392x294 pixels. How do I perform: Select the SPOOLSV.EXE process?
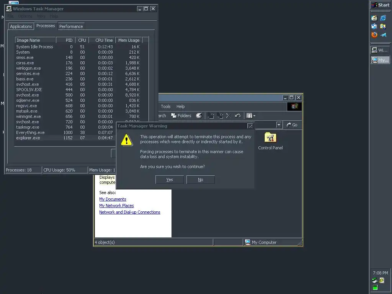(78, 90)
